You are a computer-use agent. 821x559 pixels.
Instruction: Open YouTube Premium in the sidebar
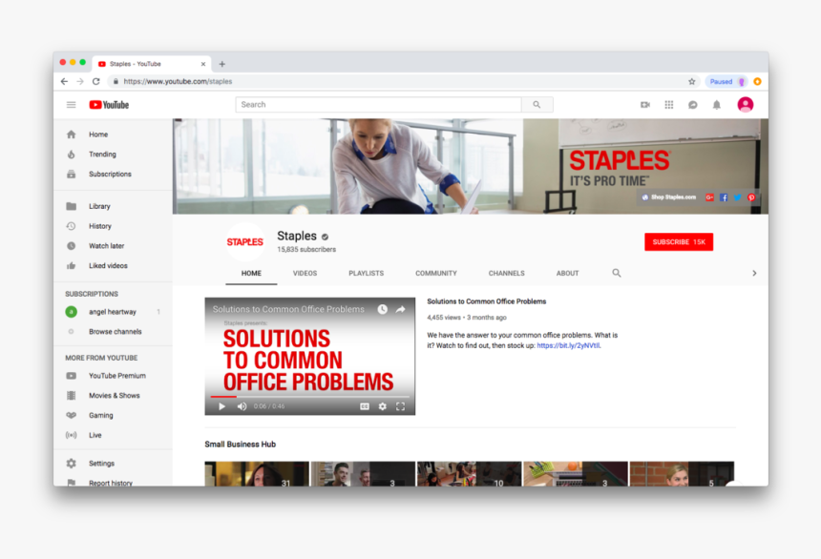(x=113, y=376)
